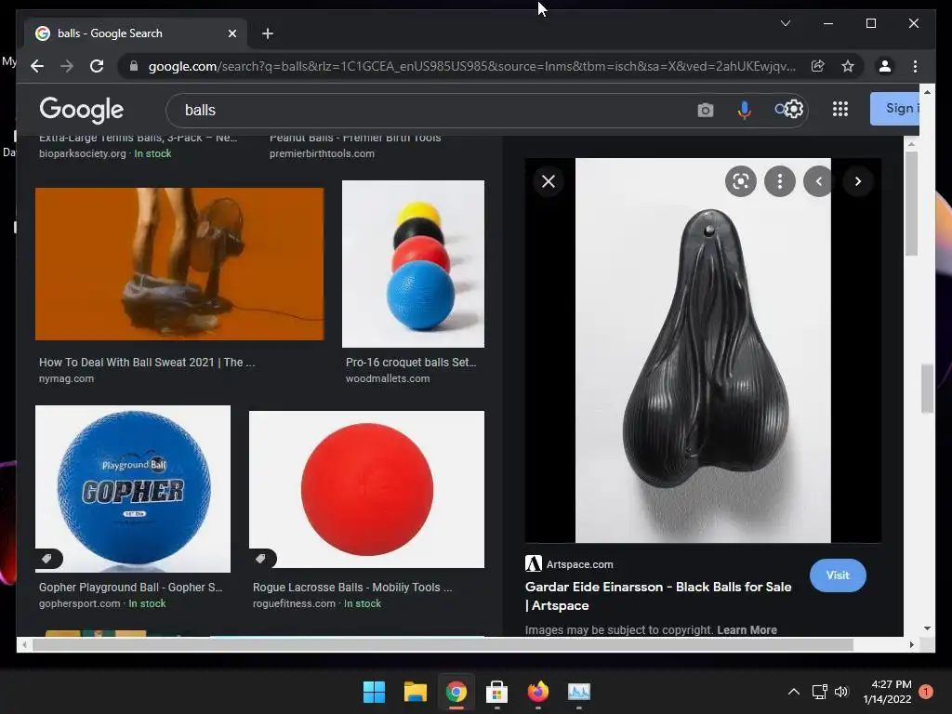Open the notification center badge
952x714 pixels.
click(925, 692)
